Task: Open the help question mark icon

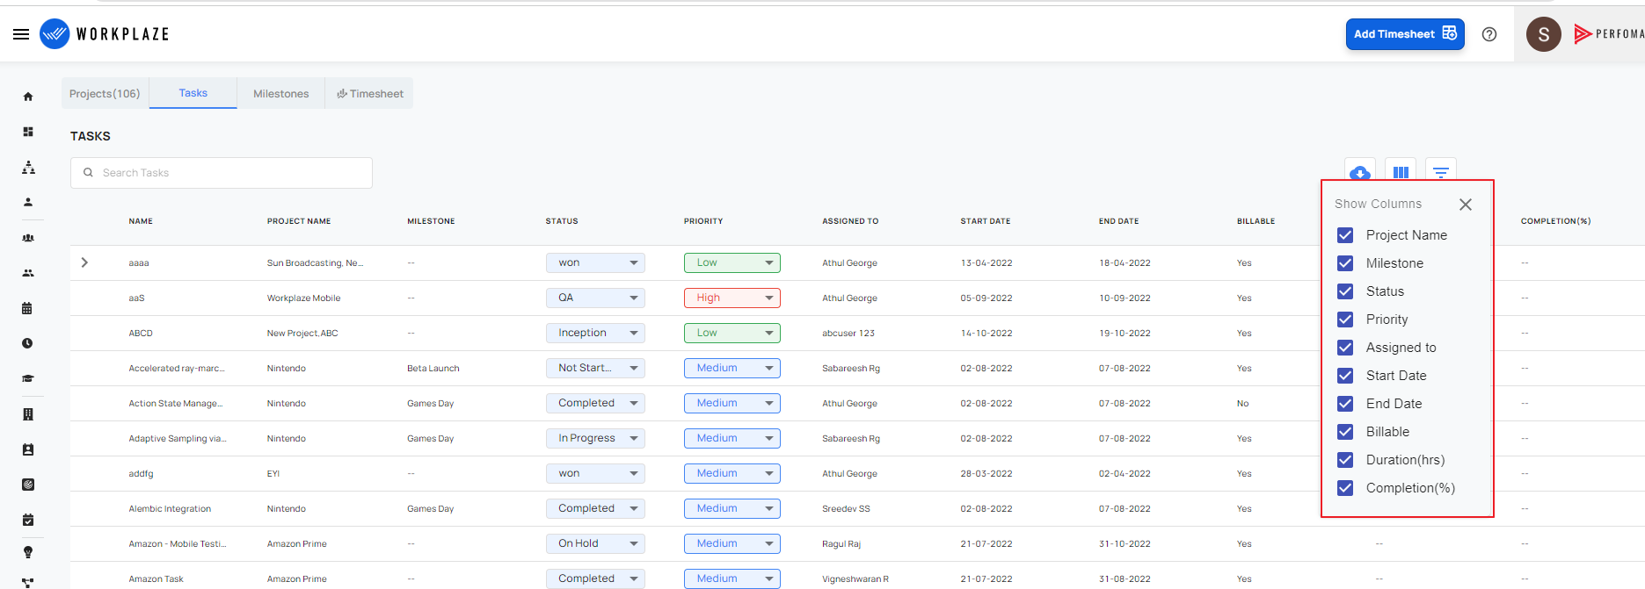Action: [1489, 34]
